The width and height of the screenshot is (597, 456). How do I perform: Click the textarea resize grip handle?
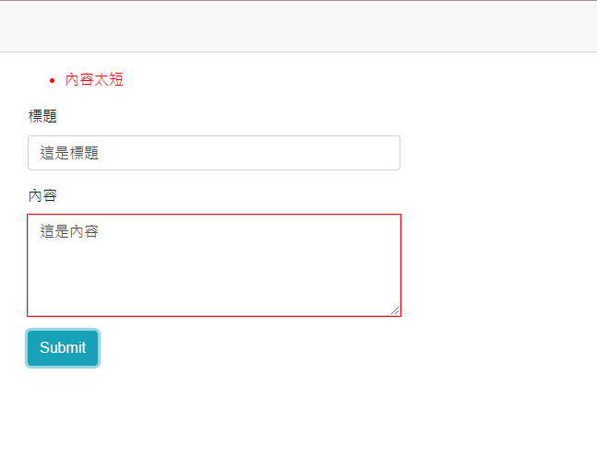click(395, 310)
